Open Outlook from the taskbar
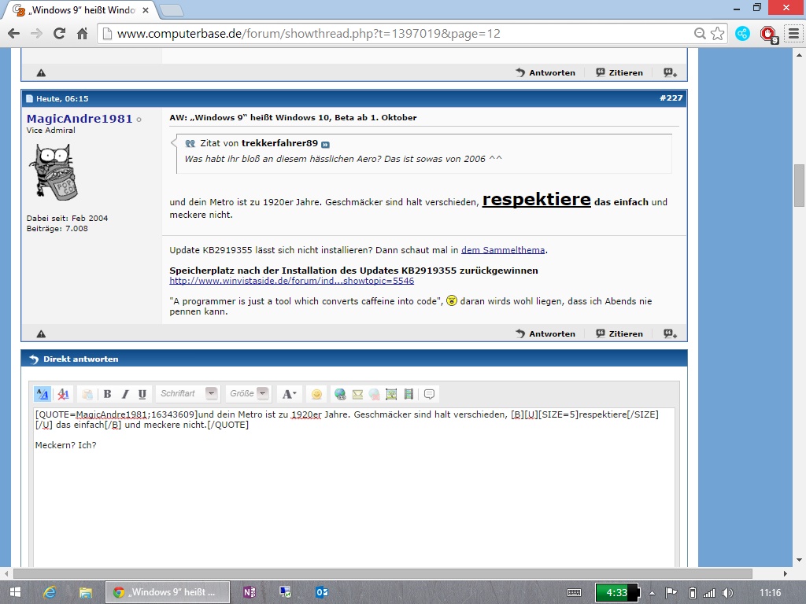 click(322, 592)
